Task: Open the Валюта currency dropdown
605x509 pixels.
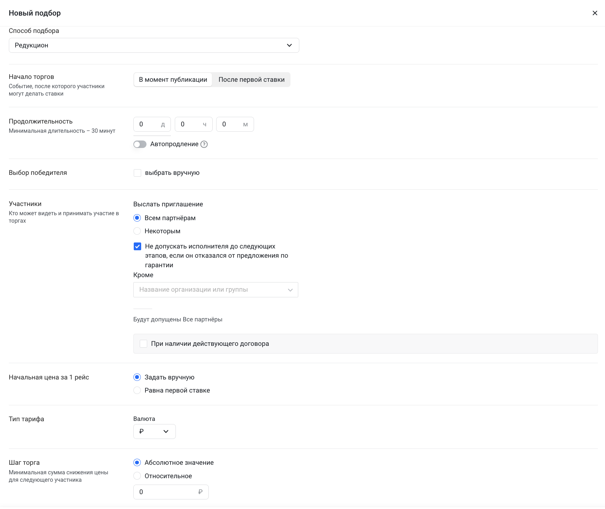Action: coord(155,431)
